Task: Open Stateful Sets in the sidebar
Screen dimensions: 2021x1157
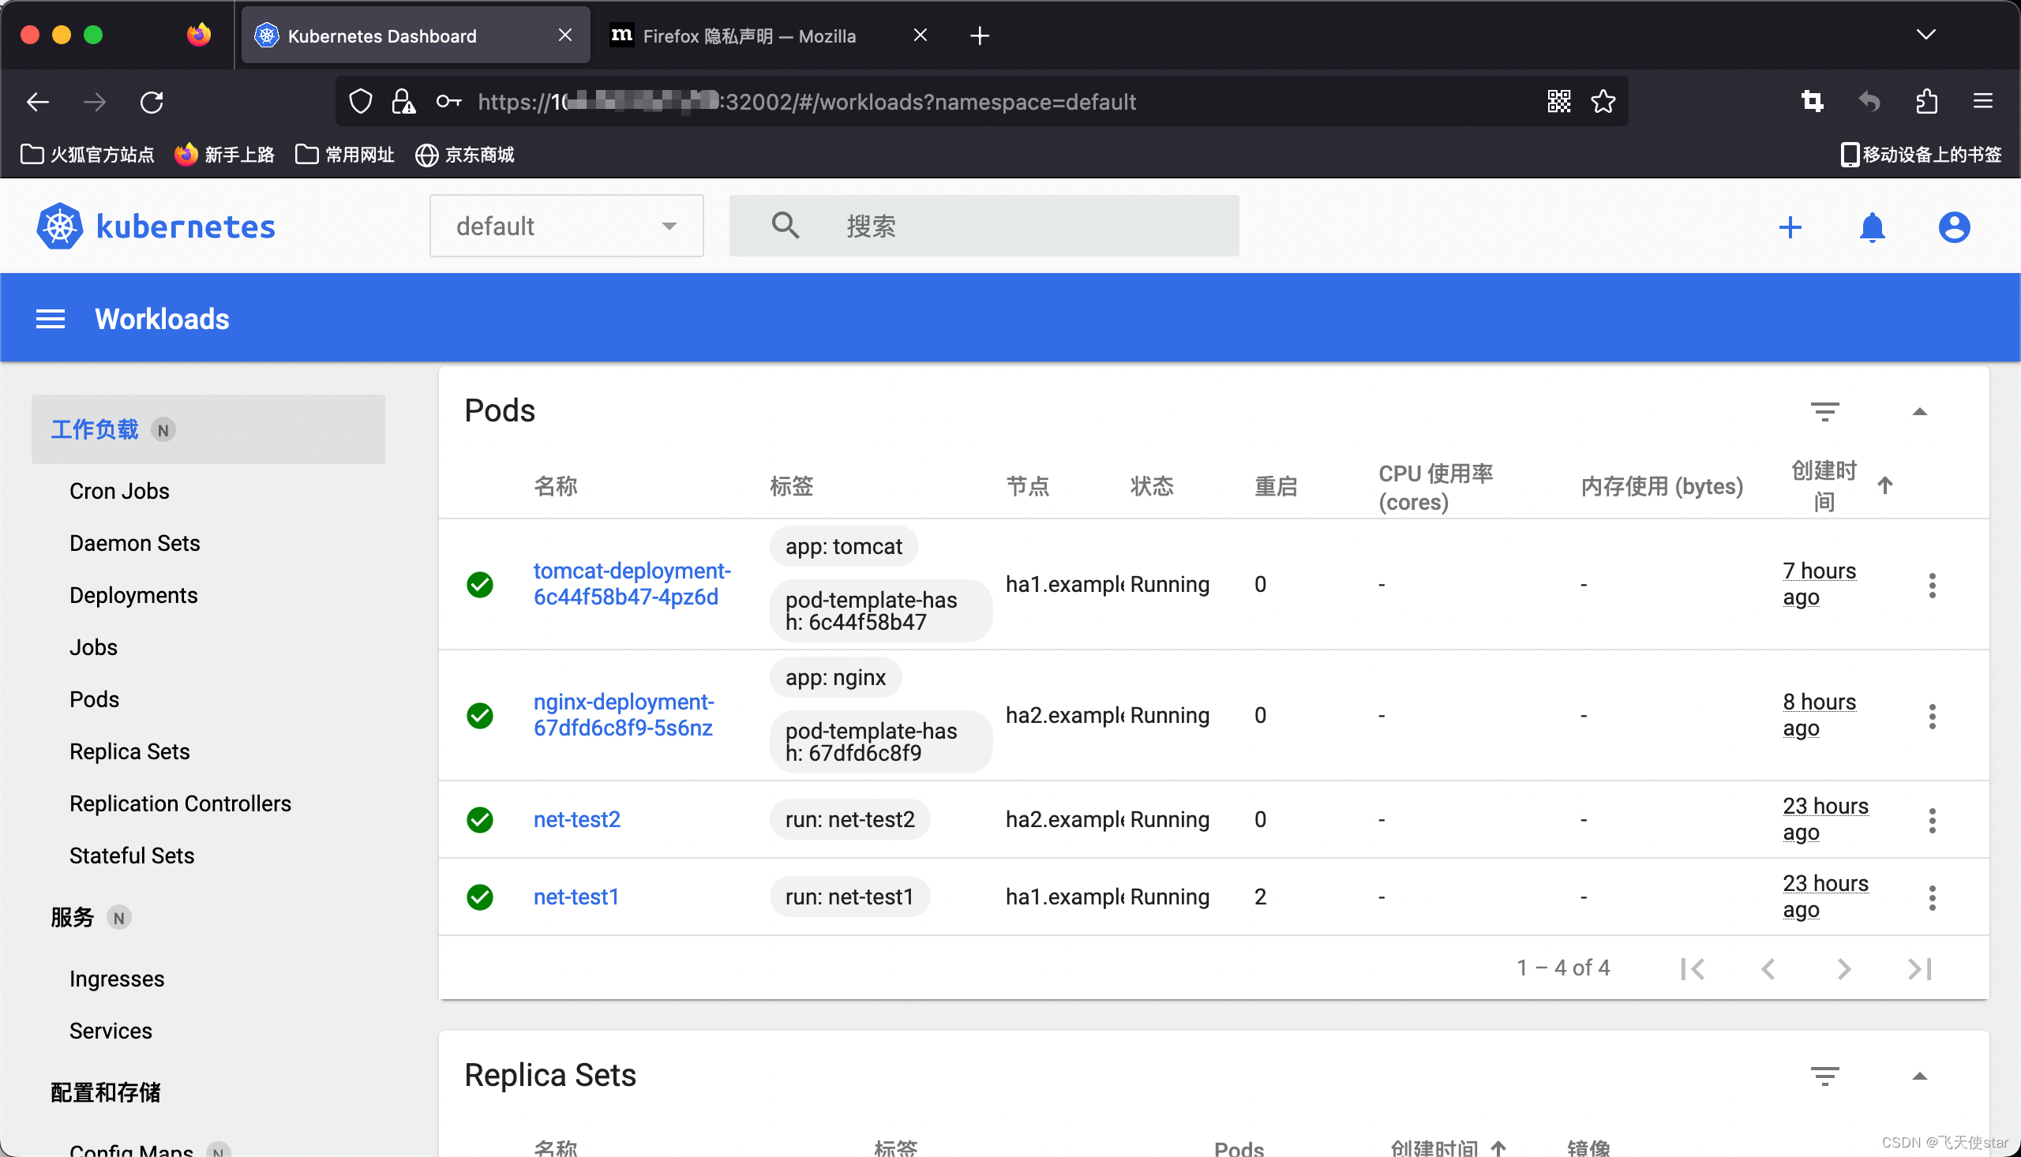Action: pyautogui.click(x=131, y=856)
